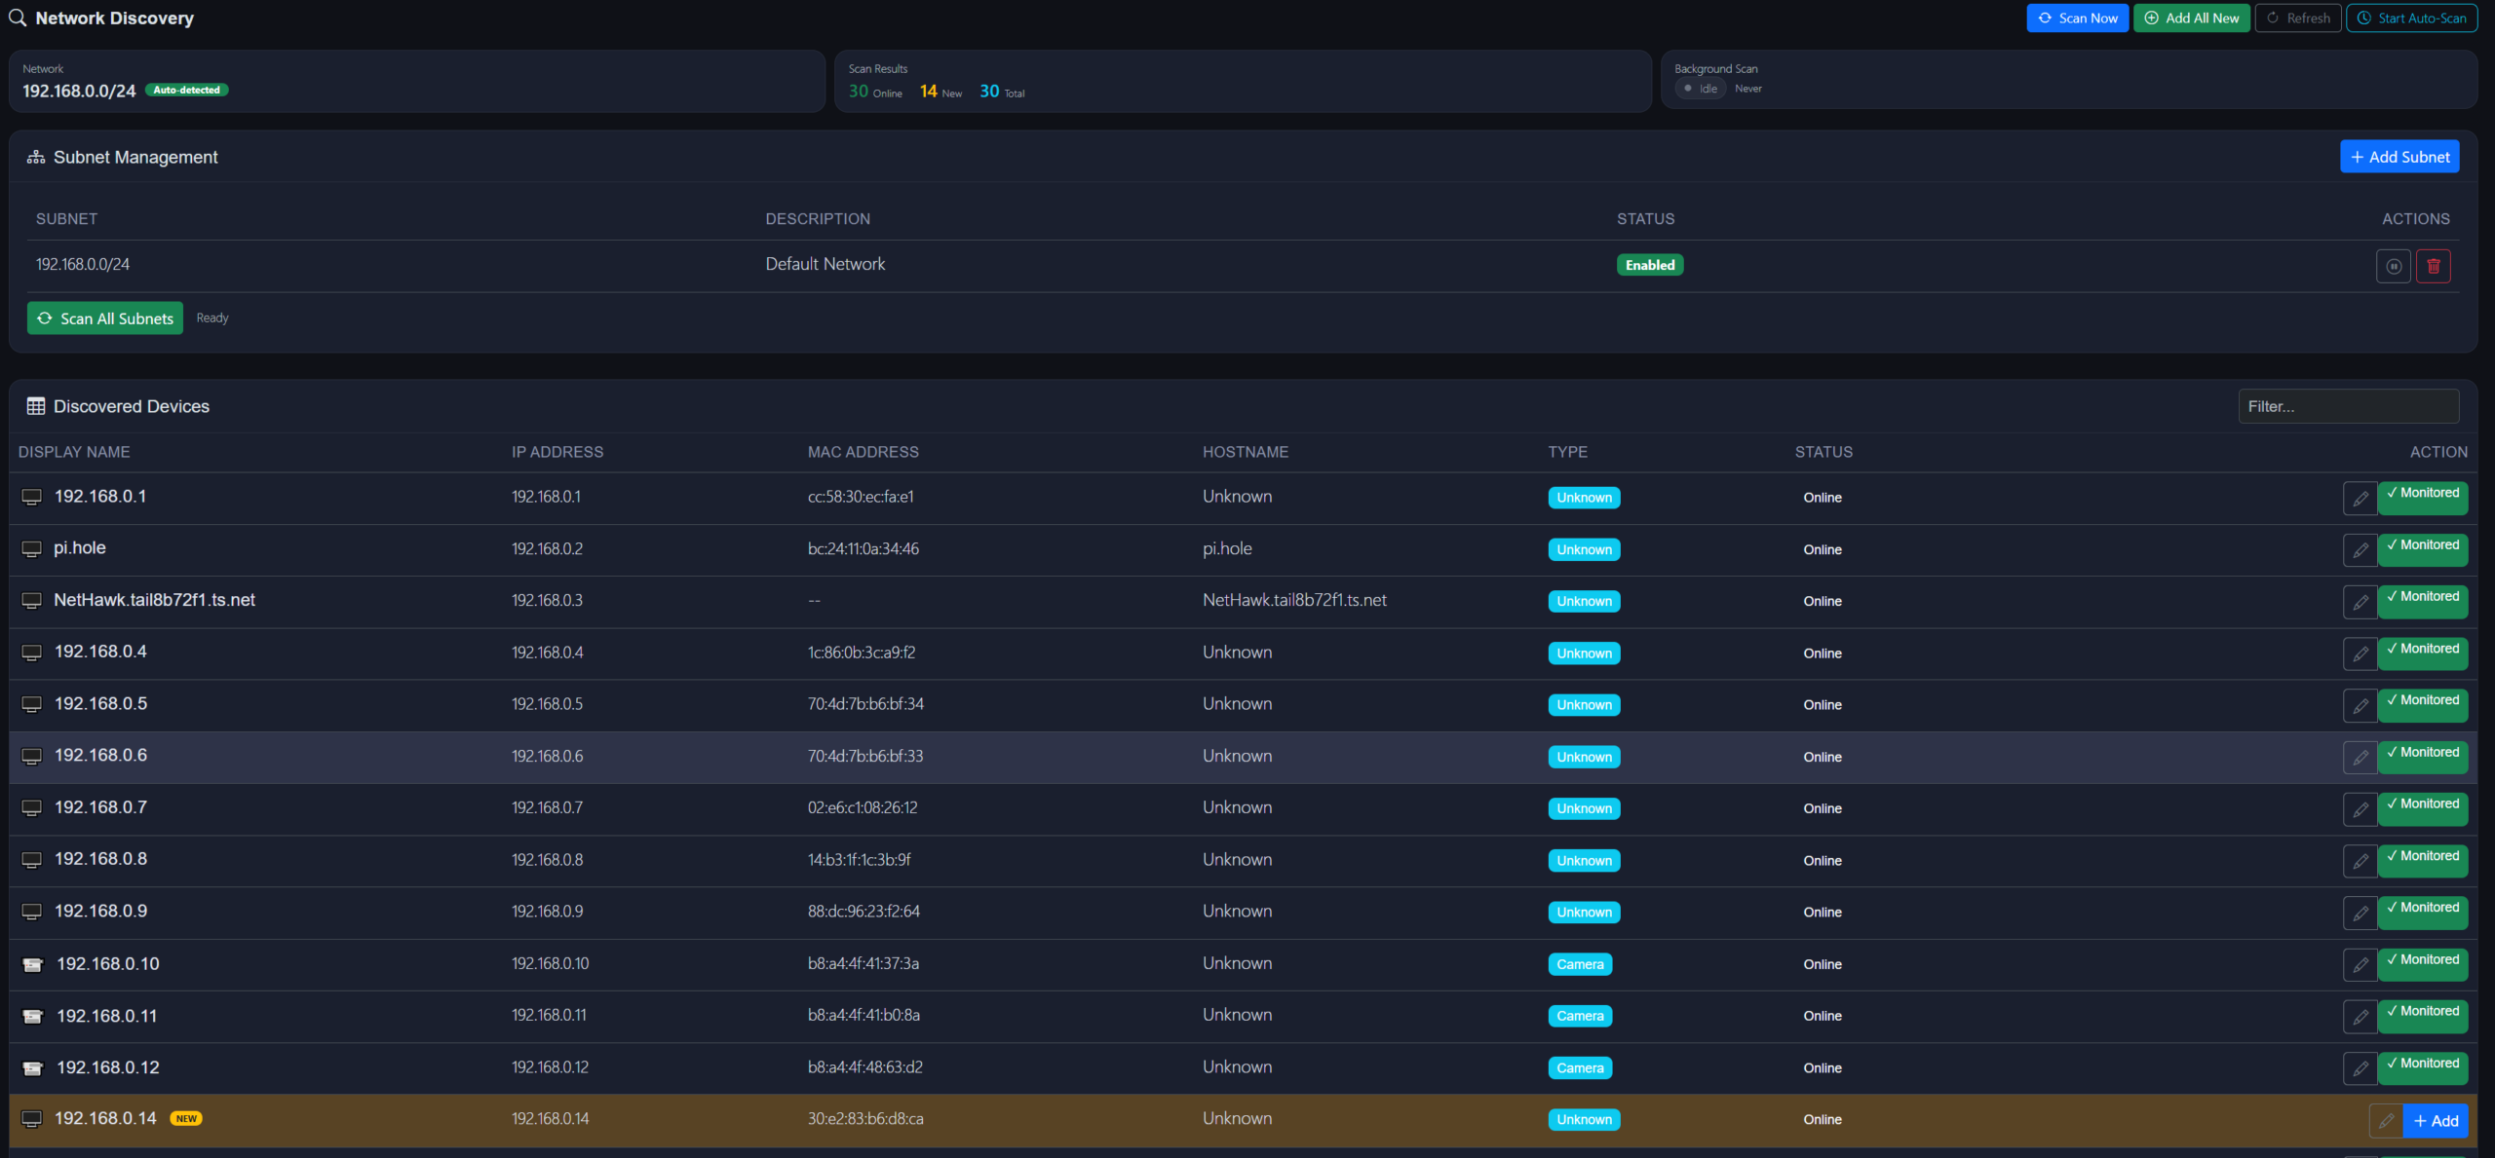The width and height of the screenshot is (2495, 1158).
Task: Edit the 192.168.0.8 device entry
Action: coord(2360,861)
